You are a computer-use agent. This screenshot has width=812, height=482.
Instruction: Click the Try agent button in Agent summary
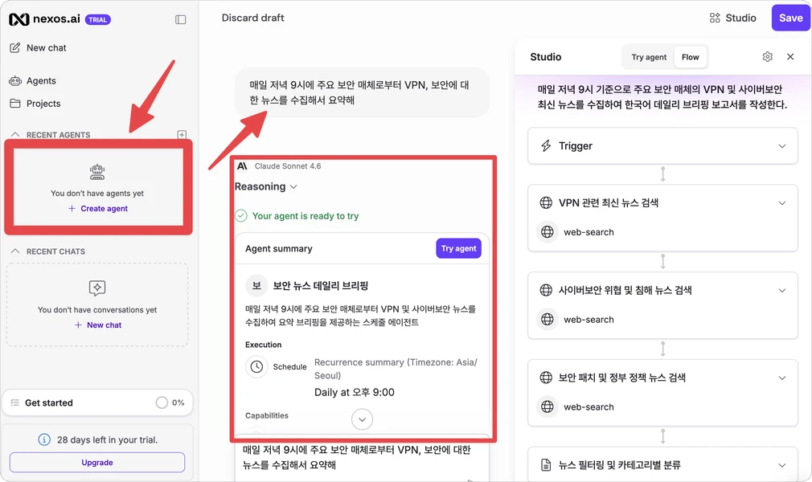pos(458,248)
